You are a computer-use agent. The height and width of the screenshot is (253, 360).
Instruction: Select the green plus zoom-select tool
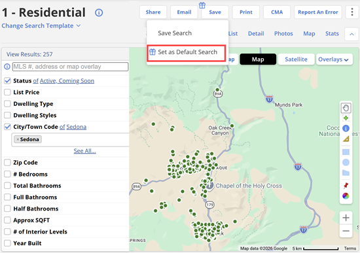click(x=346, y=118)
